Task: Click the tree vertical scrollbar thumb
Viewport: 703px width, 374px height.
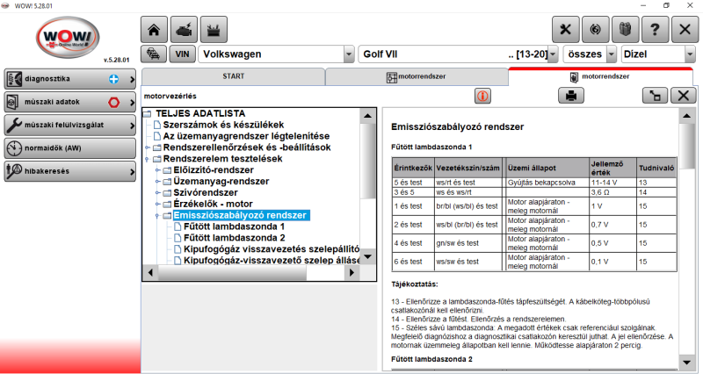Action: tap(367, 162)
